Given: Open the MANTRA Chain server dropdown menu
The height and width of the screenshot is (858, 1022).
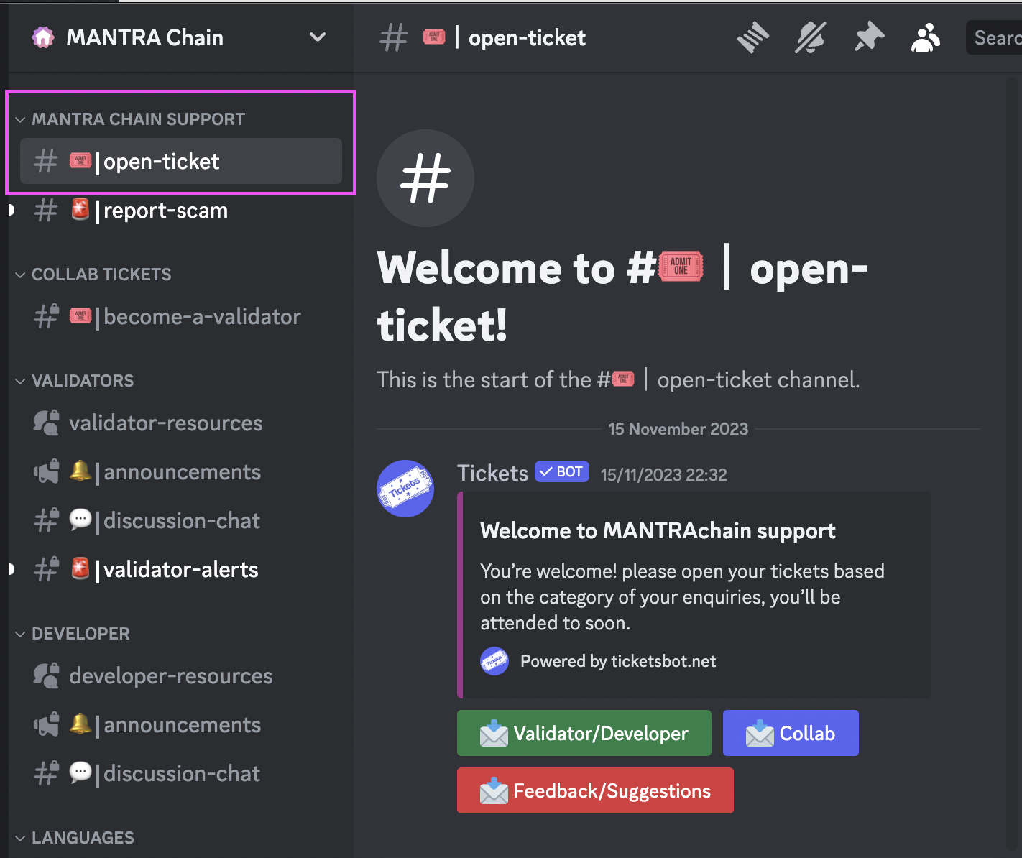Looking at the screenshot, I should pyautogui.click(x=317, y=37).
